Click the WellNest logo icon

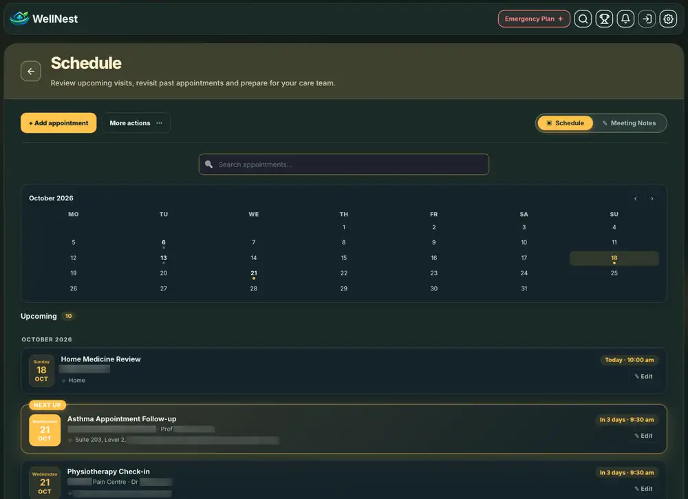[x=19, y=19]
